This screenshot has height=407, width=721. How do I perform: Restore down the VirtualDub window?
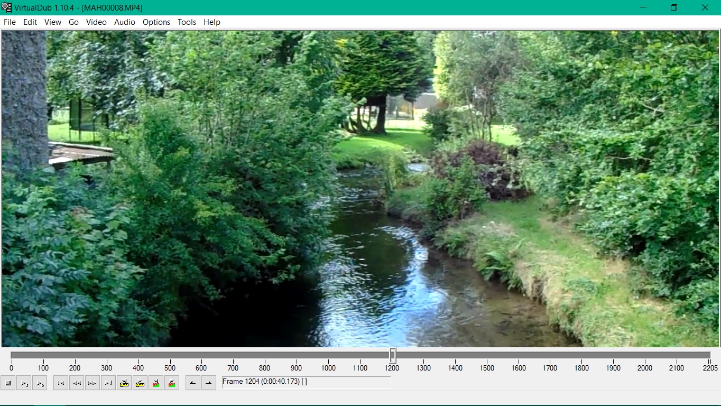tap(674, 7)
